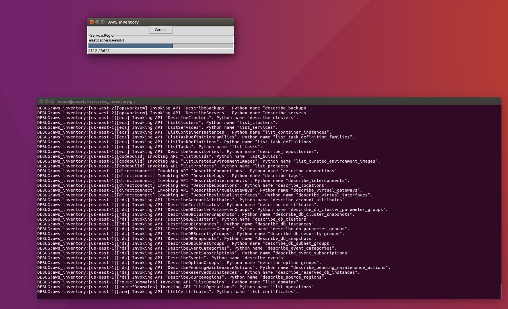Click the "DescribeCertificates" rds log line

coord(178,205)
